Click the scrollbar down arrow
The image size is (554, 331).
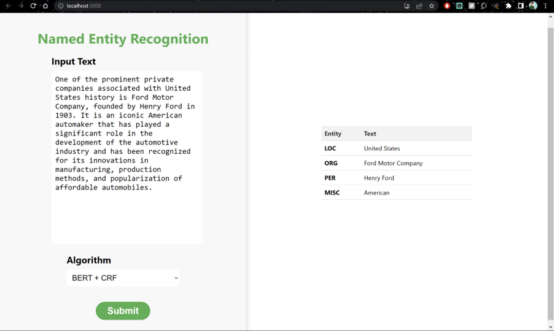tap(550, 327)
